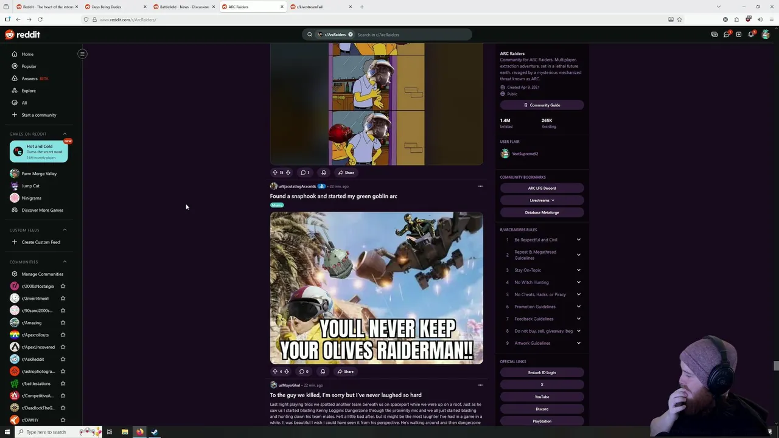Open the Community Guide button
The image size is (779, 438).
click(542, 105)
